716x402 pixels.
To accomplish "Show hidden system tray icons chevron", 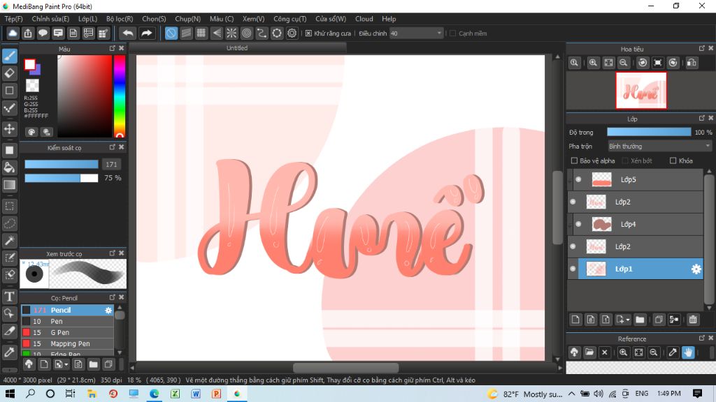I will point(572,394).
